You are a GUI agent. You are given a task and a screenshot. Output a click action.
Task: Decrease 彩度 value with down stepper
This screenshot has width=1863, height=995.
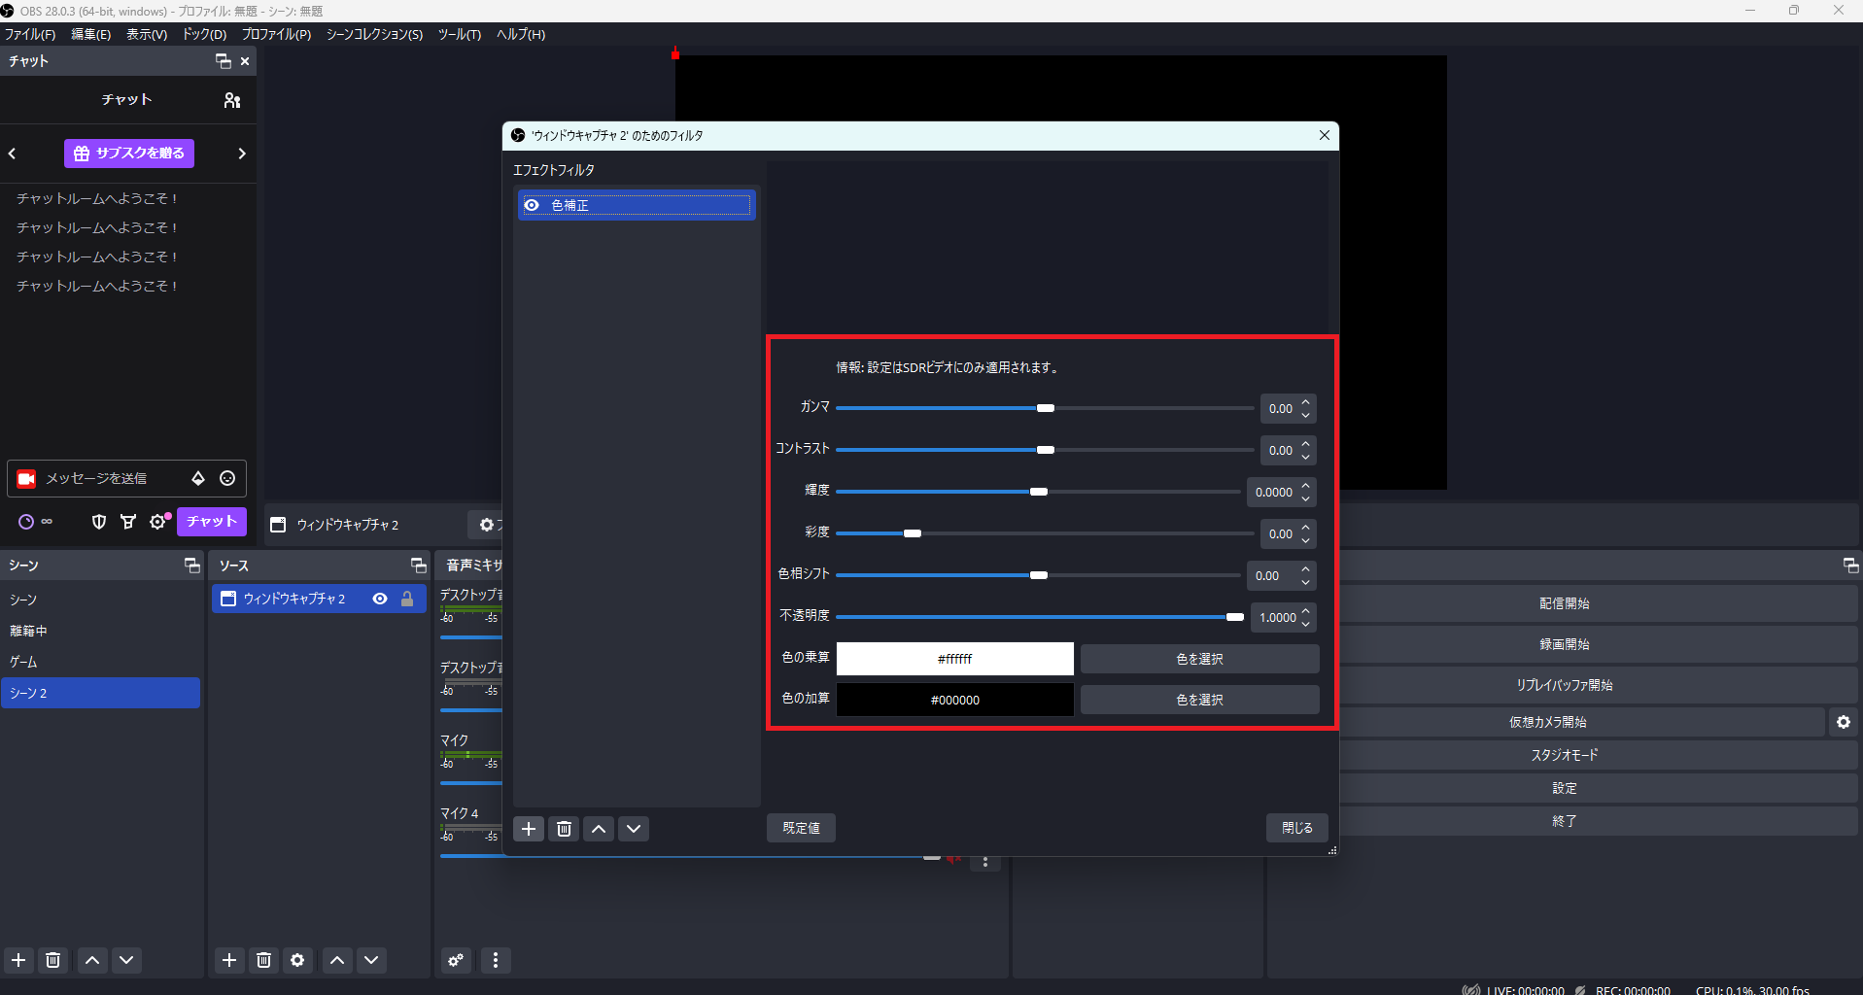pyautogui.click(x=1305, y=540)
